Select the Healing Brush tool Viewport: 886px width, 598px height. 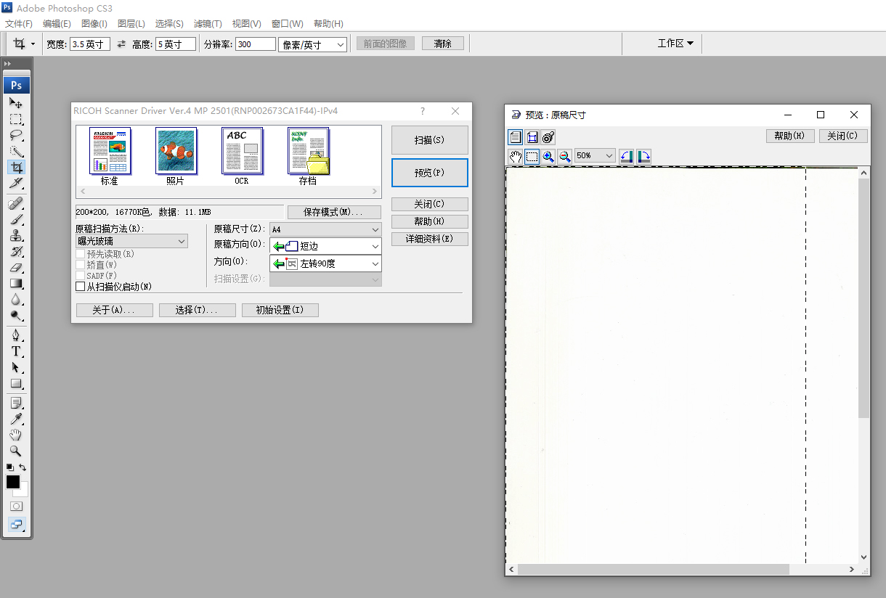point(16,203)
